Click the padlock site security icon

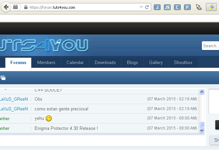[x=26, y=7]
